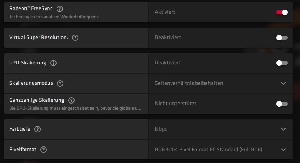Expand the Skalierungsmodus dropdown arrow
The width and height of the screenshot is (300, 163).
pyautogui.click(x=283, y=83)
